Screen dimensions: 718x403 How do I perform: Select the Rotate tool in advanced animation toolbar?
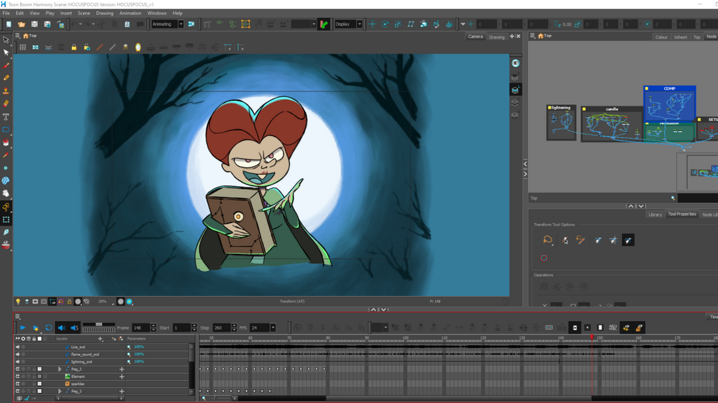tap(385, 24)
